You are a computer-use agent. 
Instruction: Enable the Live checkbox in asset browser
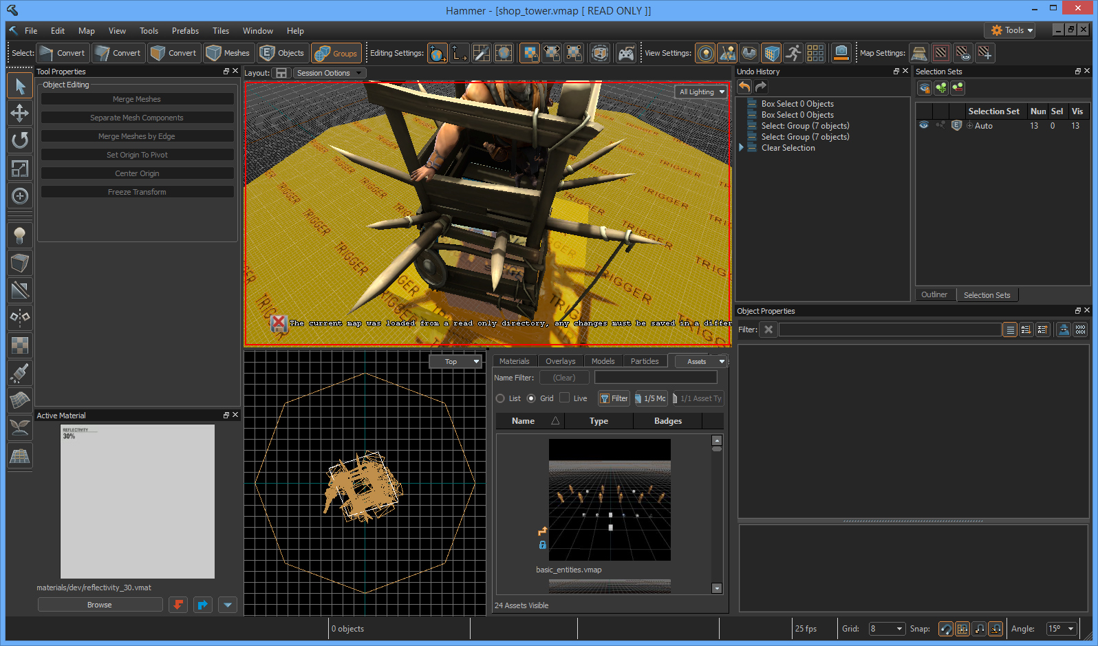(565, 398)
